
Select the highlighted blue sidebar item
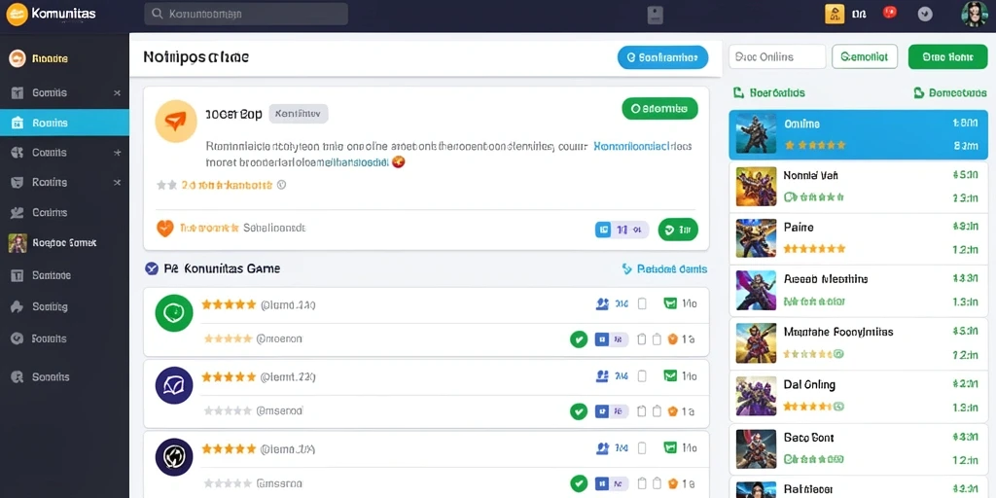pos(64,123)
